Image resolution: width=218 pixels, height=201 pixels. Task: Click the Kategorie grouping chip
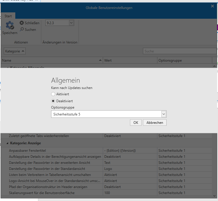tap(15, 51)
